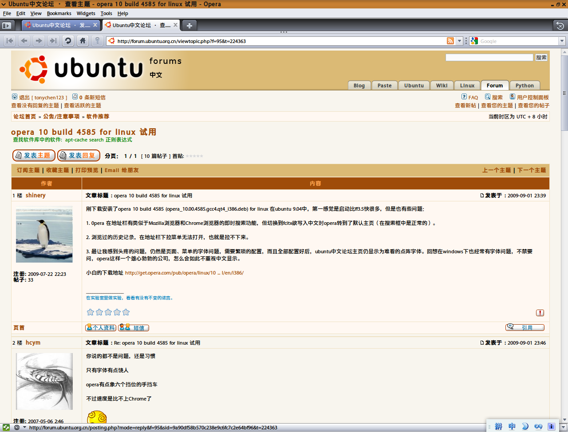Go to the home page
Image resolution: width=568 pixels, height=432 pixels.
pos(83,41)
